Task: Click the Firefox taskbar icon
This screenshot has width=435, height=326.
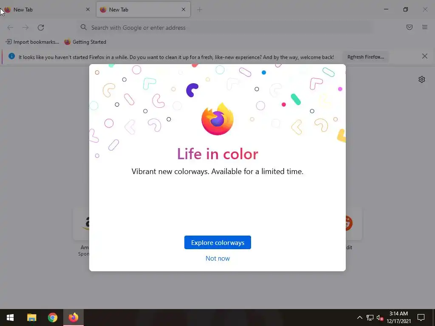Action: pyautogui.click(x=73, y=318)
